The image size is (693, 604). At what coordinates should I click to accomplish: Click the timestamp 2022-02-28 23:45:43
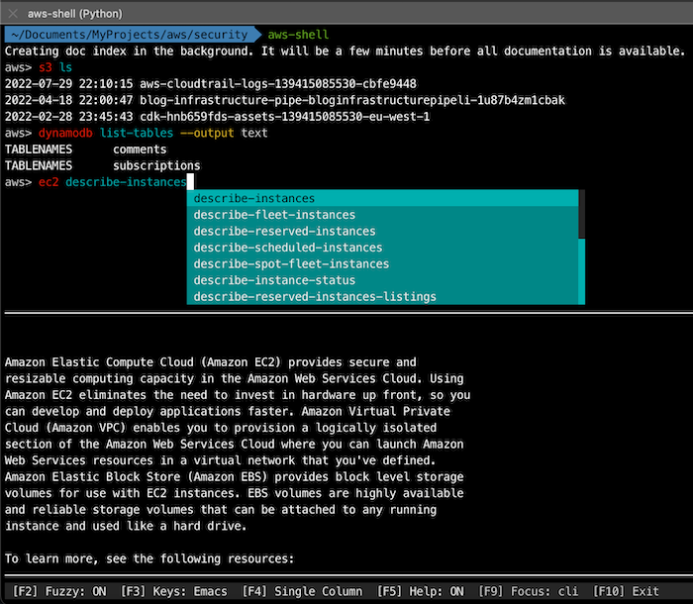[x=68, y=116]
